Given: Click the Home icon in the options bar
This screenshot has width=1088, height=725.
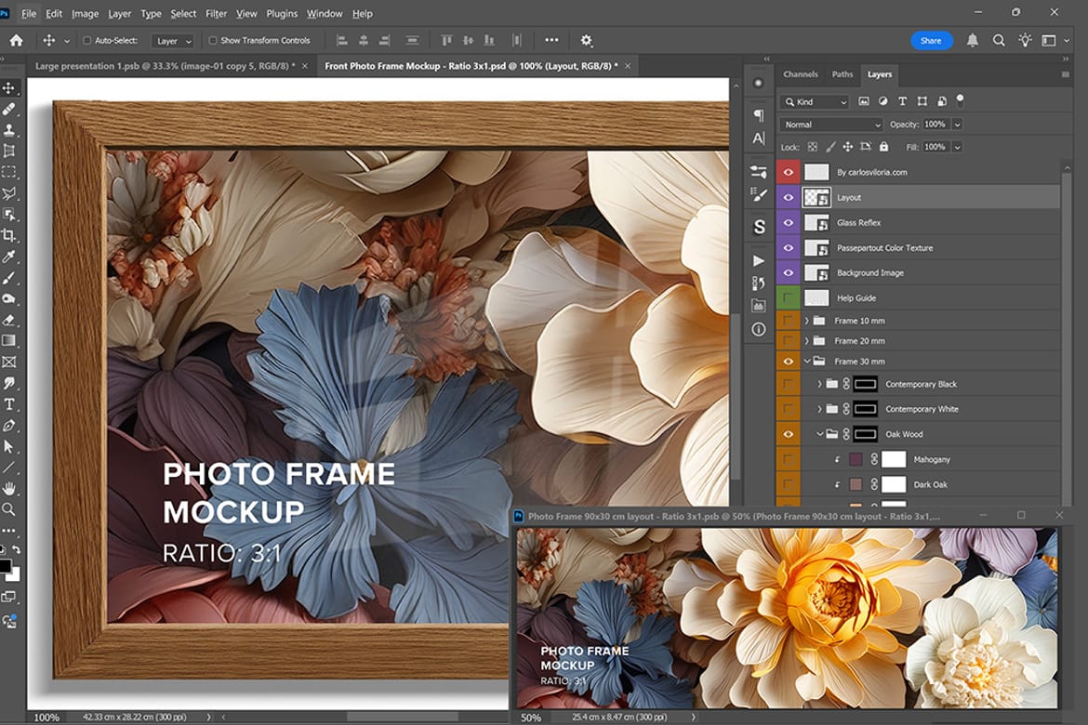Looking at the screenshot, I should click(16, 40).
